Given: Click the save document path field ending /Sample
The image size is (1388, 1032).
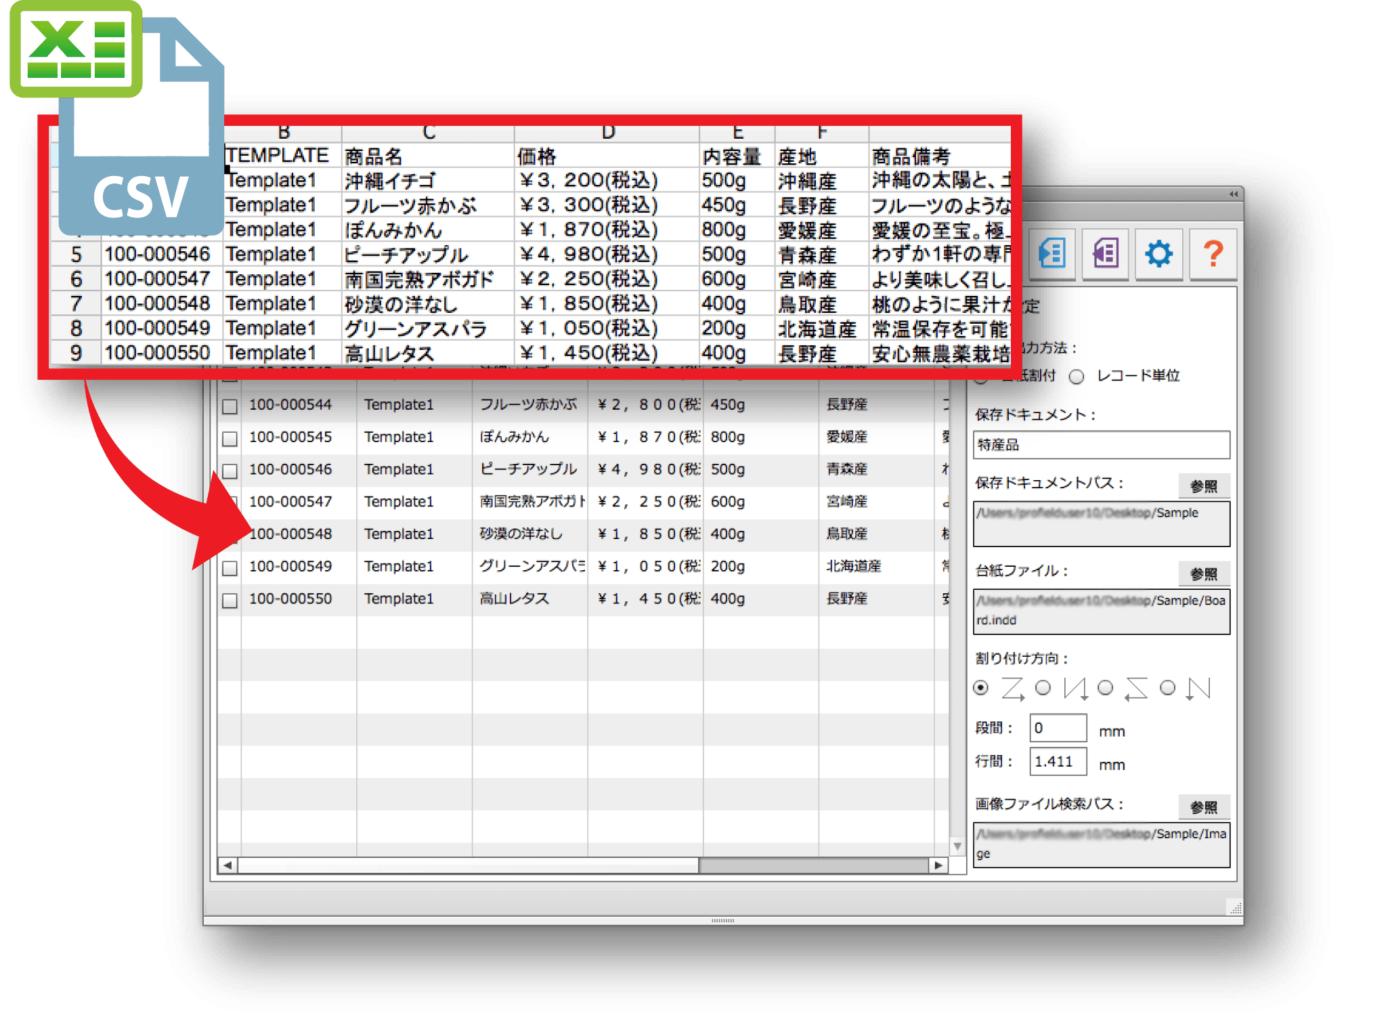Looking at the screenshot, I should 1102,523.
